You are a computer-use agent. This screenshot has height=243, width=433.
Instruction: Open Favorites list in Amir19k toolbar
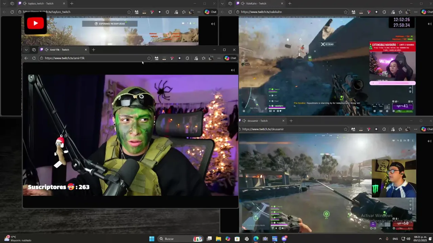click(x=204, y=58)
